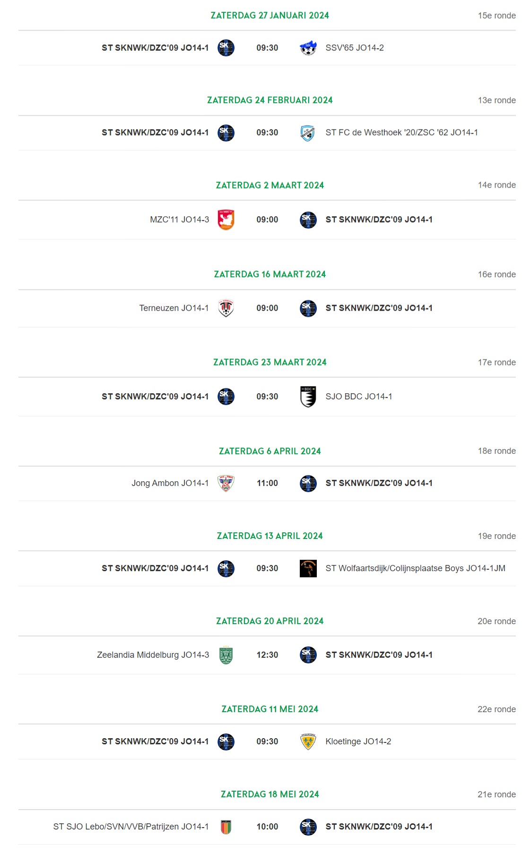
Task: Select the 09:30 match against SJO BDC
Action: [267, 397]
